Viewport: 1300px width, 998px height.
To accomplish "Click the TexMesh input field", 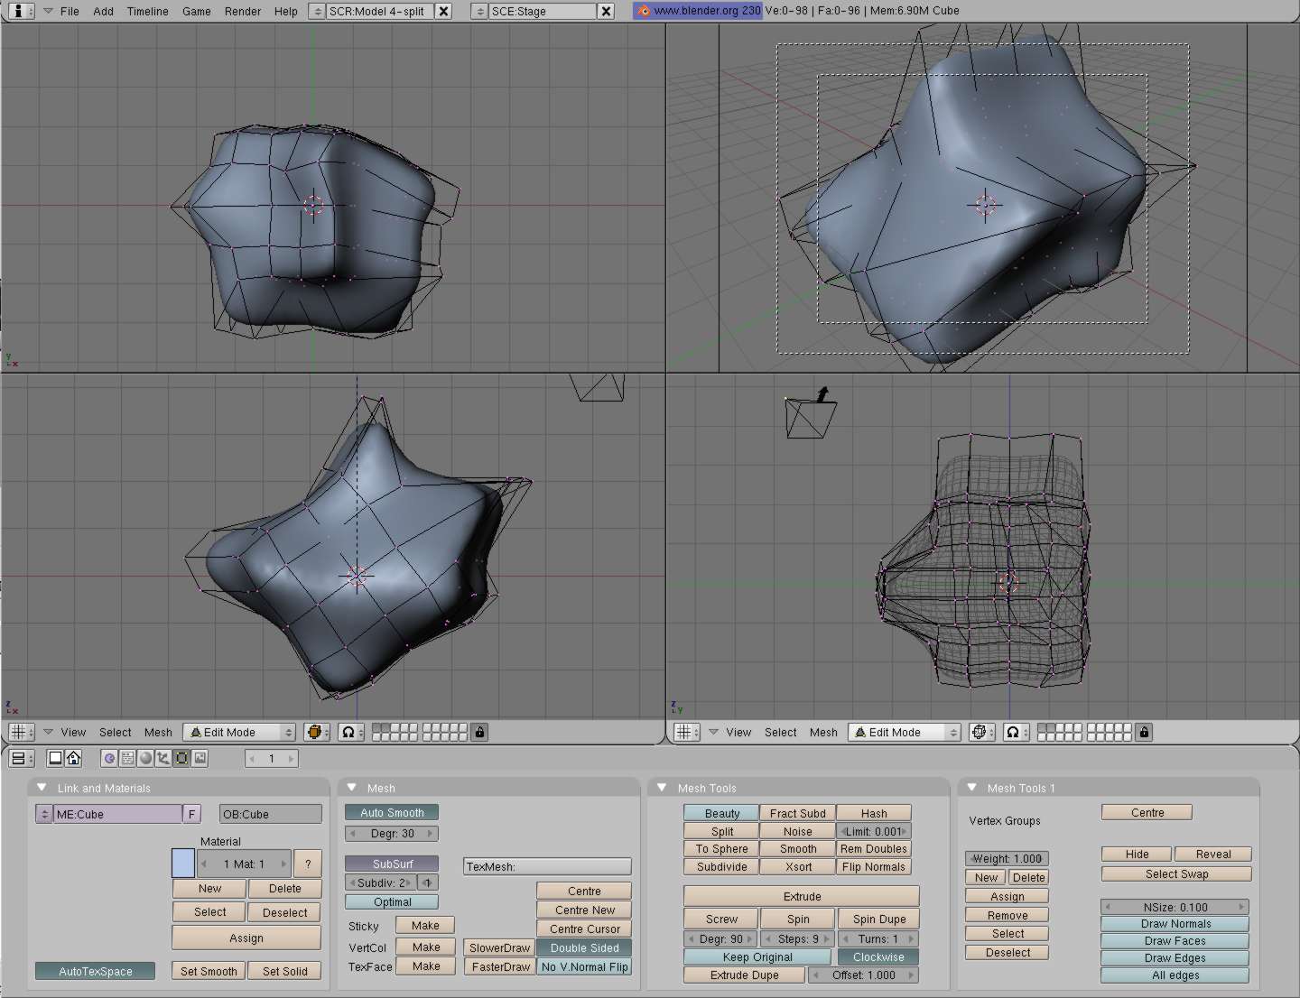I will (546, 865).
